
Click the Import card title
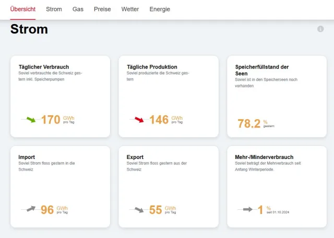27,157
